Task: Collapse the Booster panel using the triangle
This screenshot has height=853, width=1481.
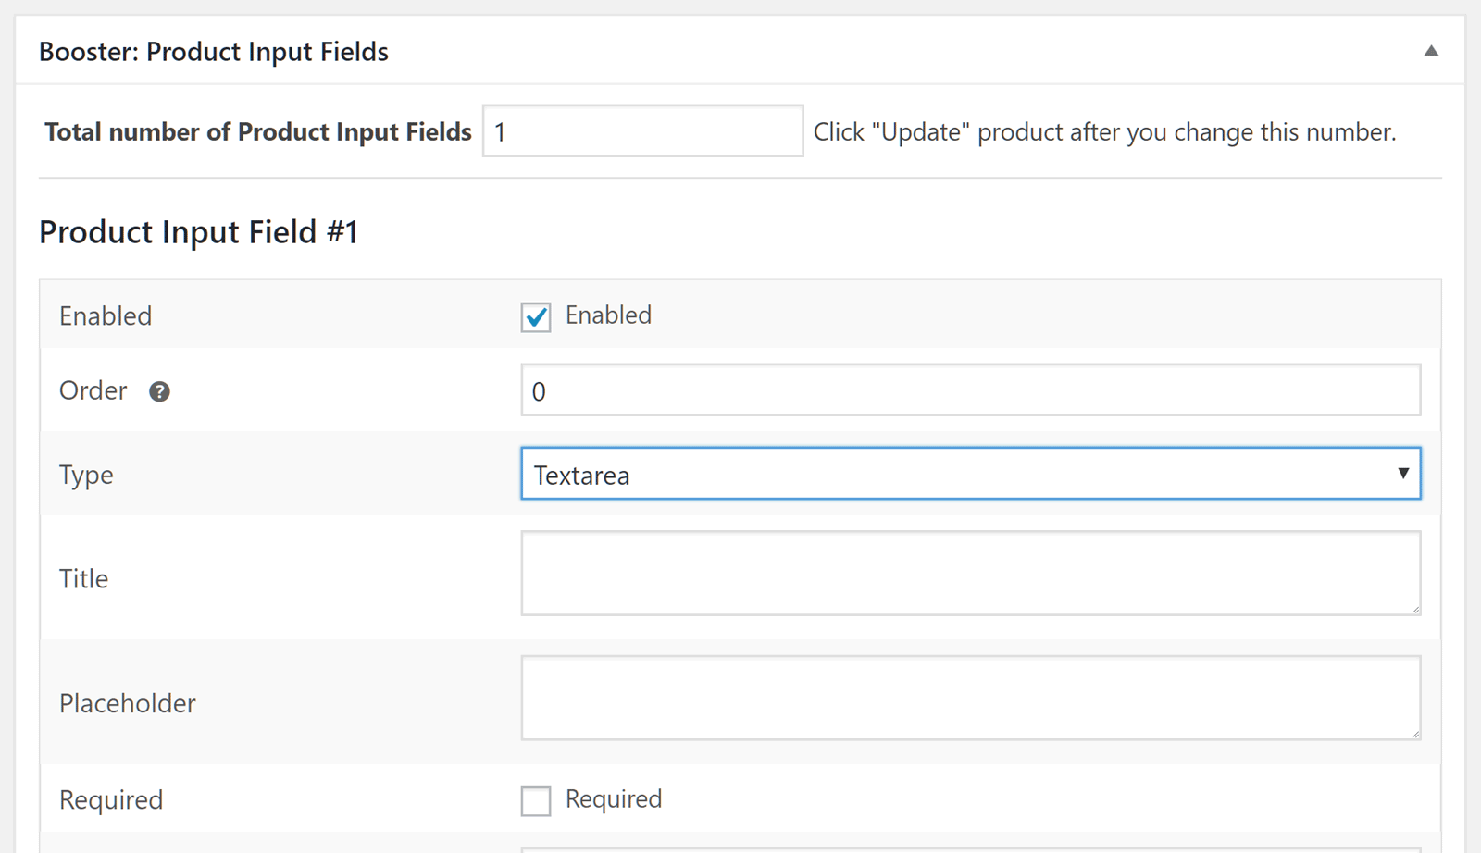Action: coord(1431,51)
